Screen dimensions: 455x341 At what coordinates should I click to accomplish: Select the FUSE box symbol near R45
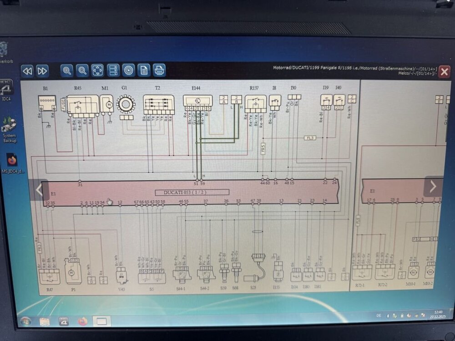(x=63, y=105)
